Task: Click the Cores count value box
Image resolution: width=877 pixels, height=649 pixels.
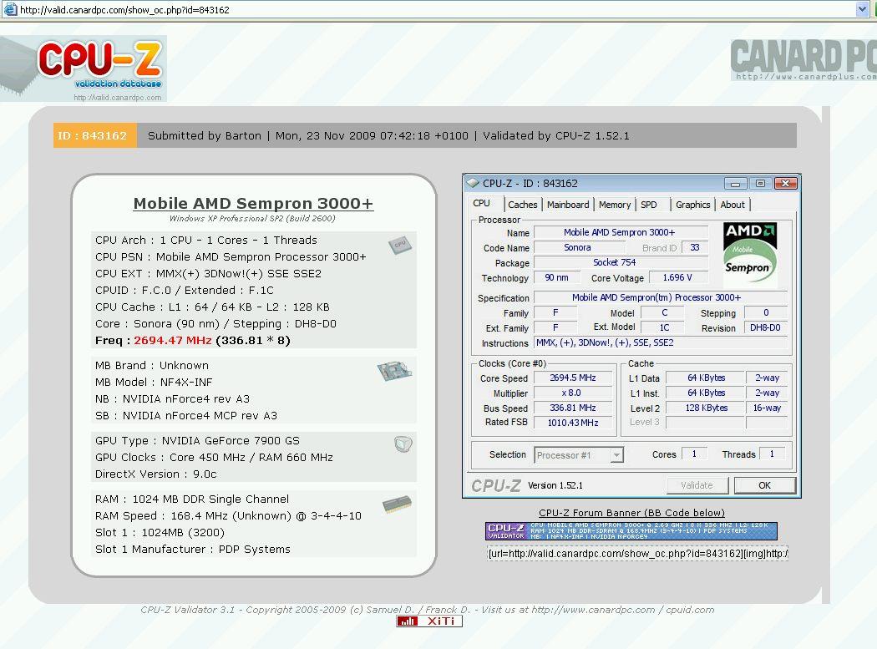Action: [695, 454]
